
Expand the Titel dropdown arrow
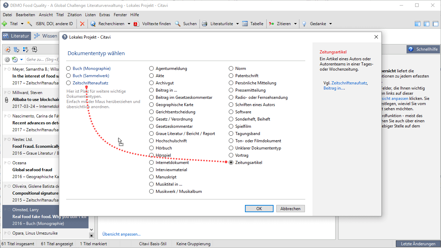point(22,24)
